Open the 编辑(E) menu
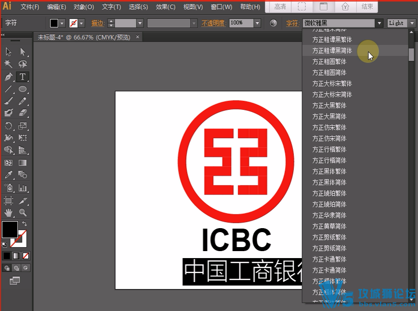Viewport: 418px width, 311px height. click(x=56, y=7)
